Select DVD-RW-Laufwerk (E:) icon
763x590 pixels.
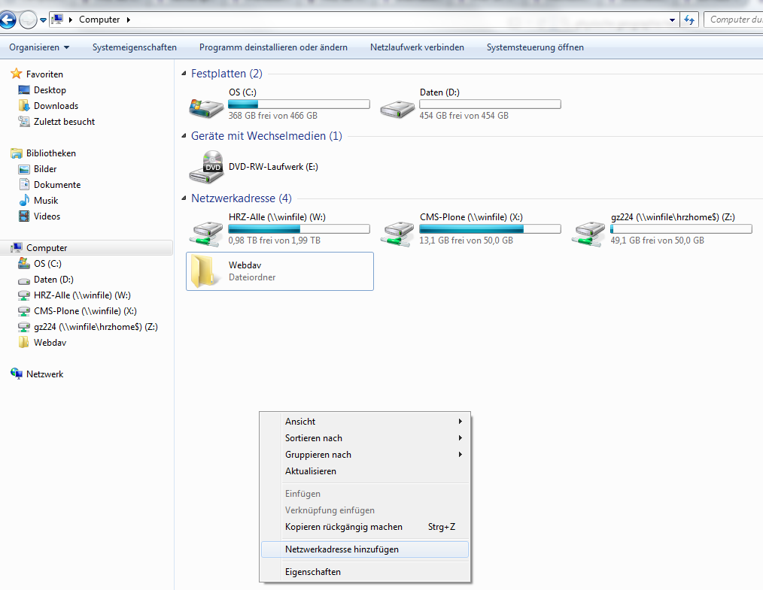coord(206,167)
